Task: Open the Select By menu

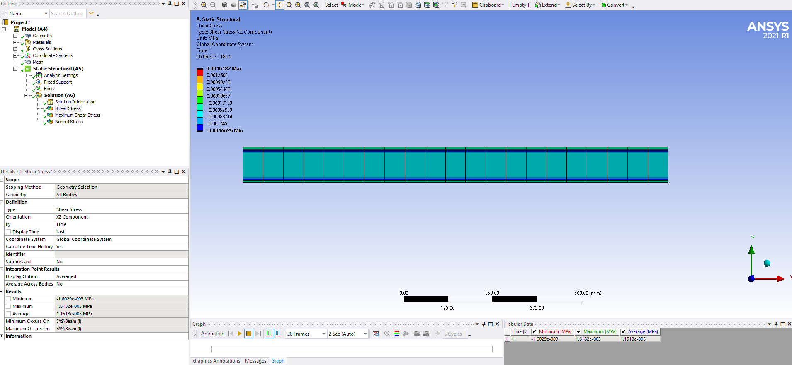Action: (x=580, y=5)
